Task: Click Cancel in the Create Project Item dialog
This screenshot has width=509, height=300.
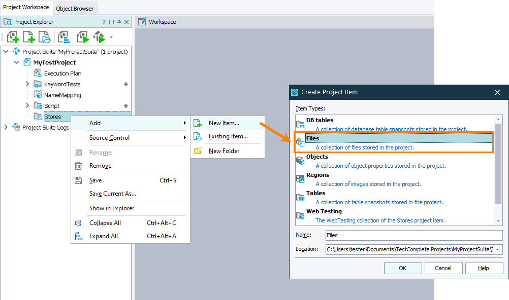Action: (443, 268)
